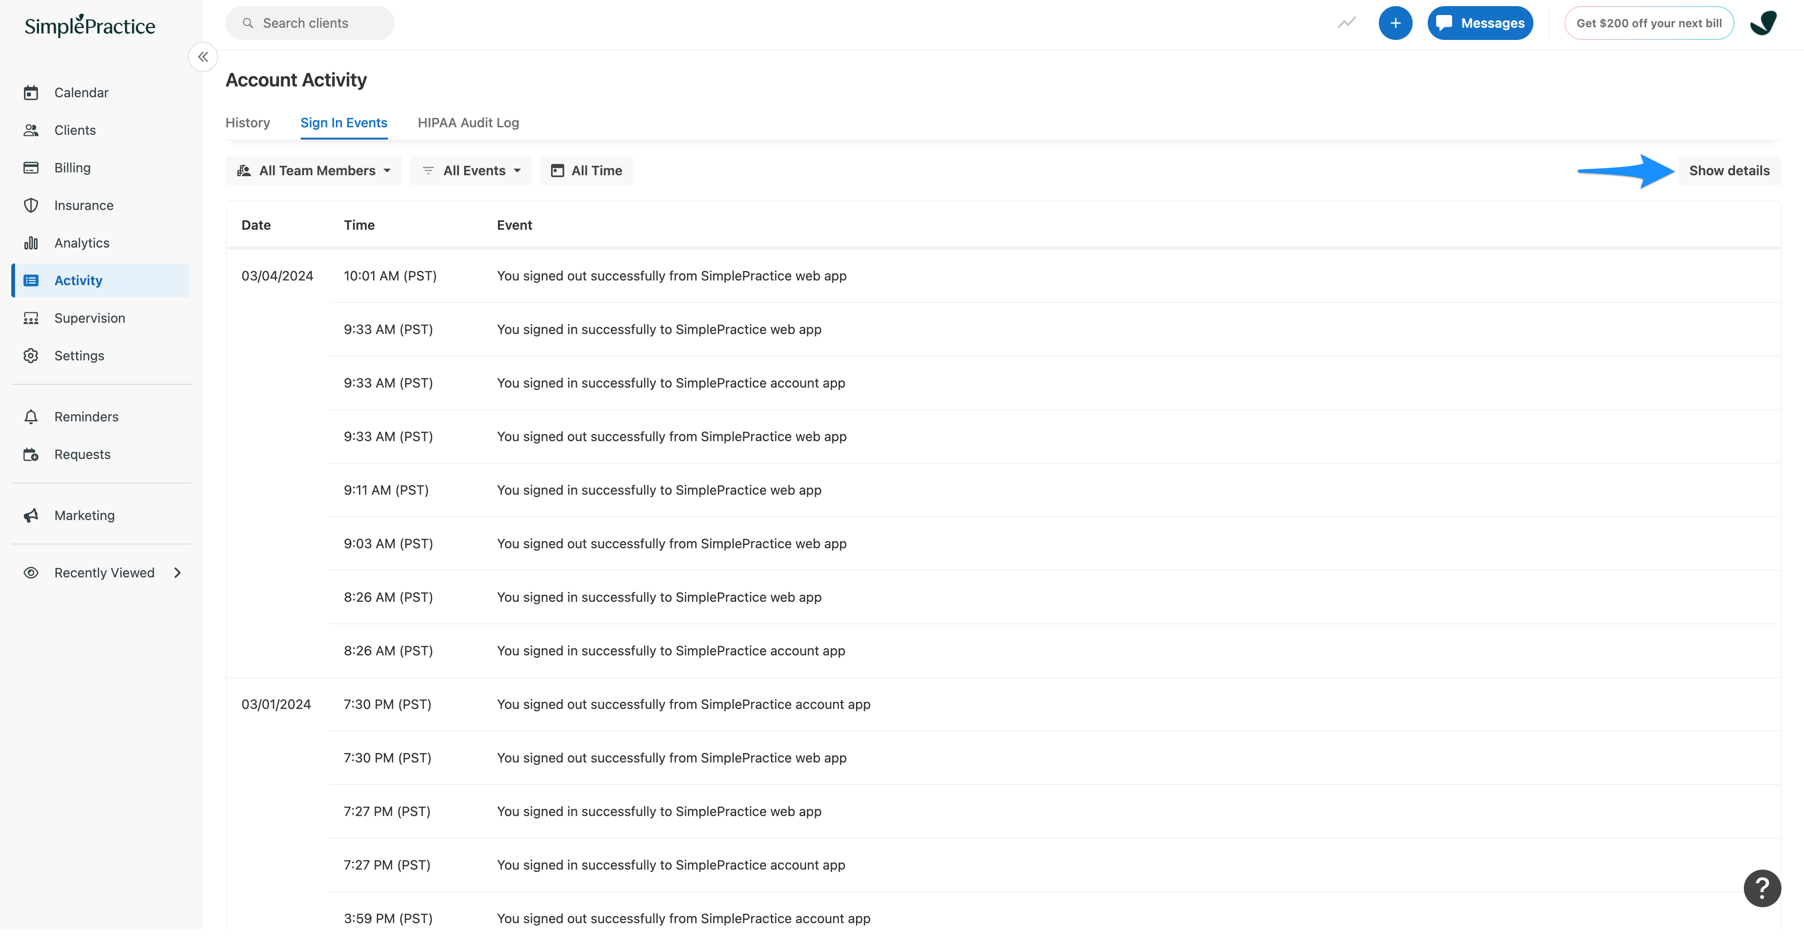
Task: Open Reminders label in the sidebar
Action: tap(87, 417)
